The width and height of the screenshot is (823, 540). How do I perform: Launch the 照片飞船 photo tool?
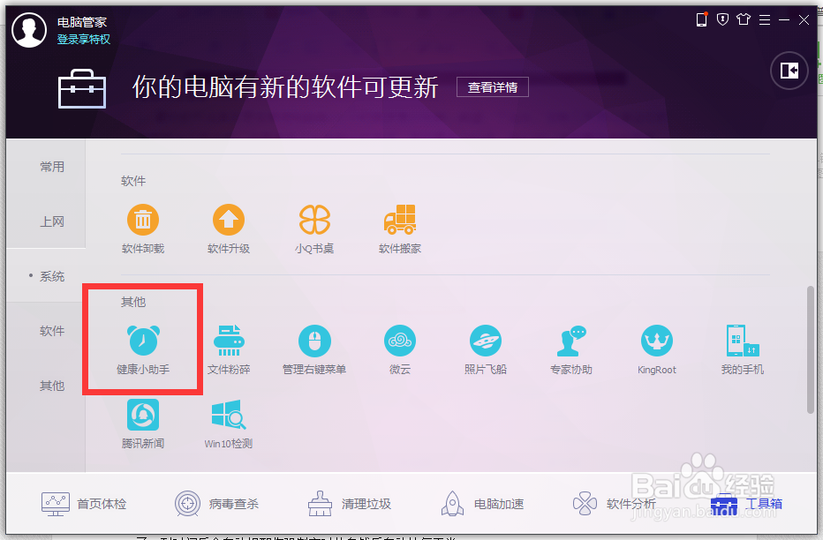486,349
